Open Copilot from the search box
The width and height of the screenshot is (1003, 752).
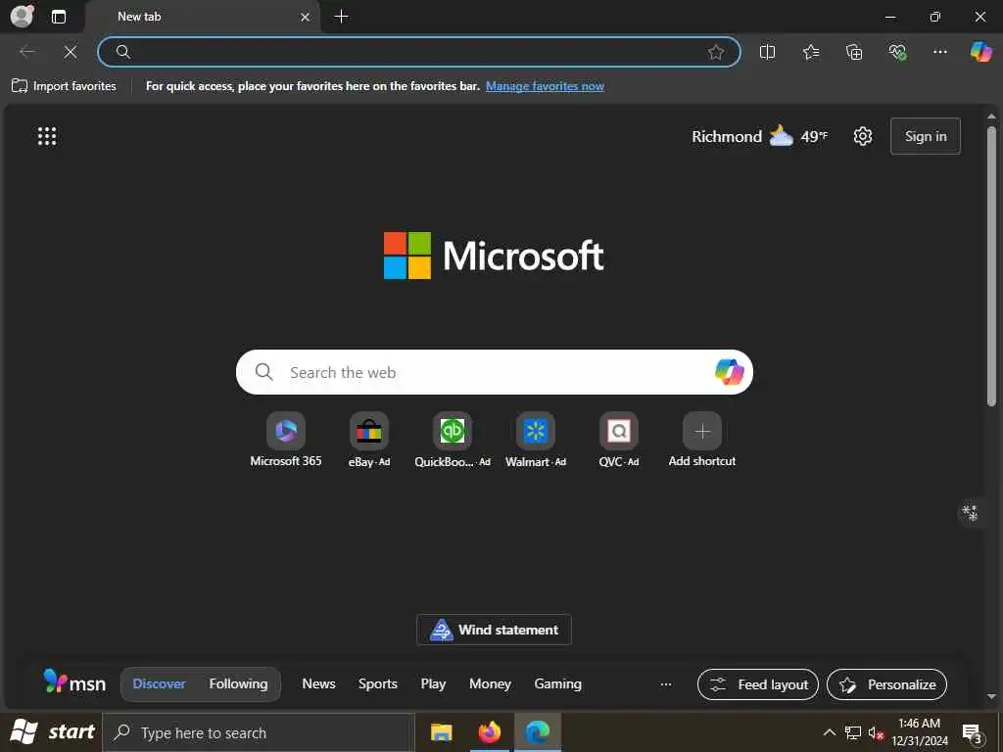729,372
